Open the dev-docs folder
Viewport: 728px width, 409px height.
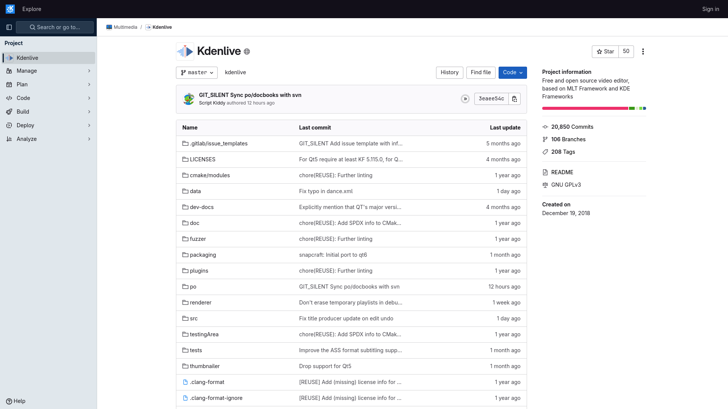tap(202, 207)
